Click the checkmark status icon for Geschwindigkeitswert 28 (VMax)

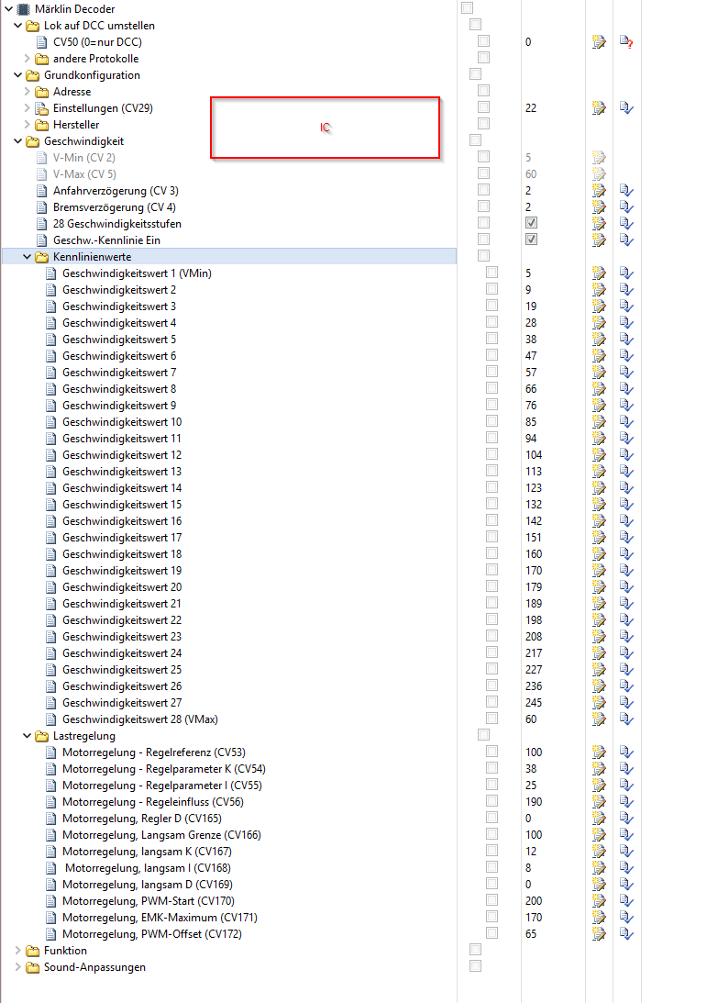click(x=627, y=719)
